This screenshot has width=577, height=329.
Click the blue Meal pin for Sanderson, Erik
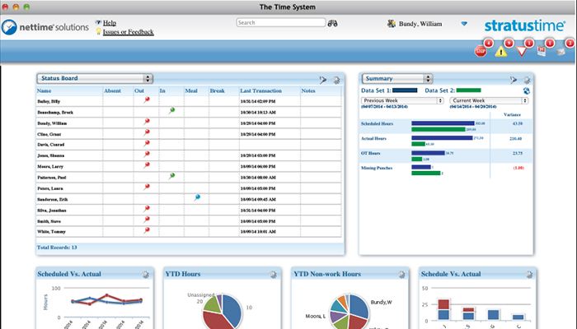[197, 197]
